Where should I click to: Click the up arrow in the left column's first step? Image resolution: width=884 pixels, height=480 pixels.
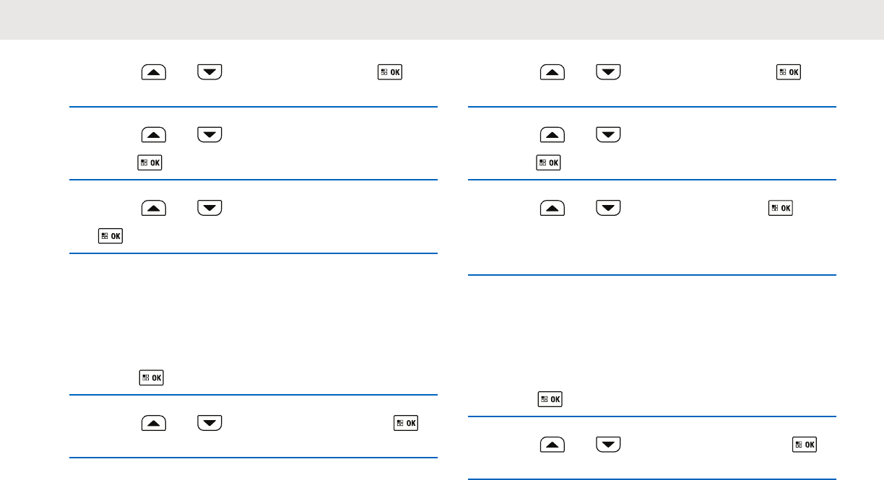pos(155,72)
